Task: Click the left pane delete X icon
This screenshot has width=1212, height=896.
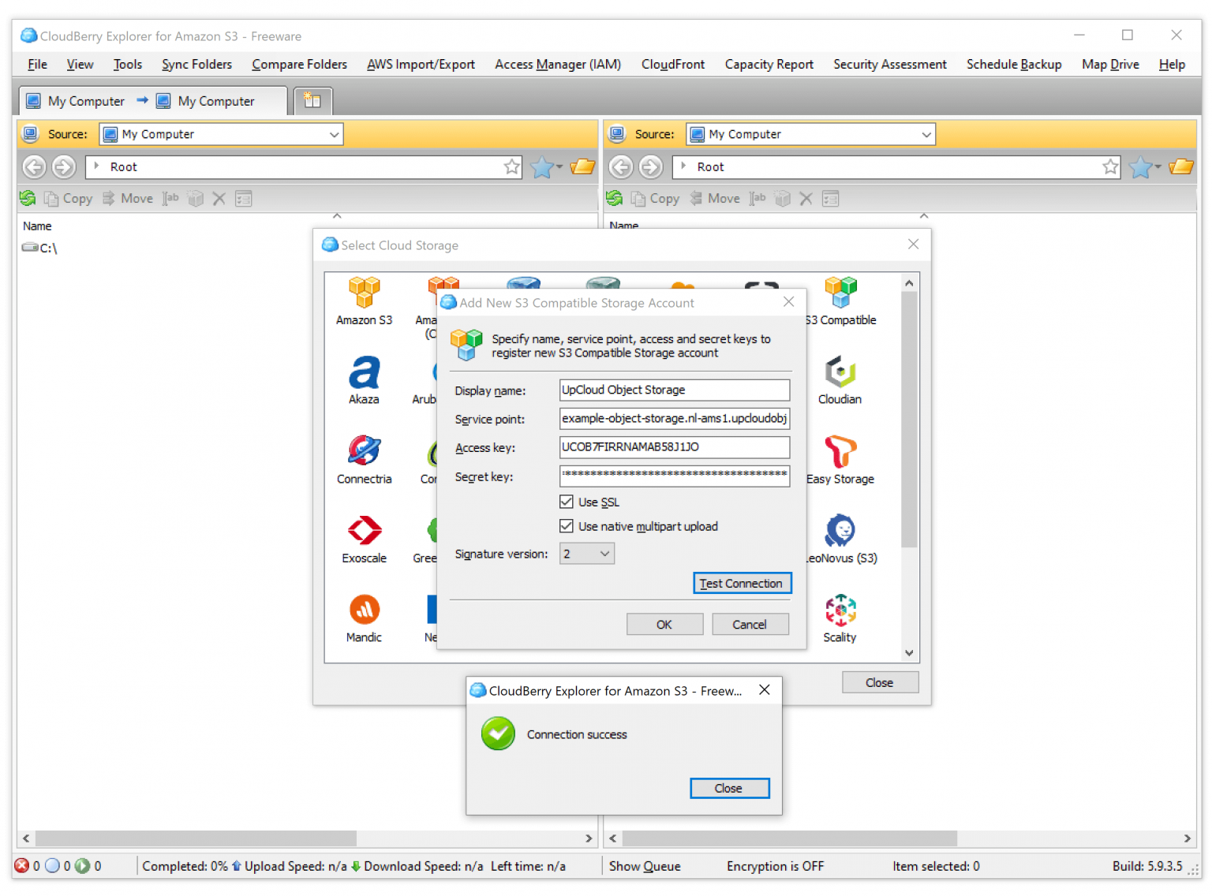Action: click(219, 199)
